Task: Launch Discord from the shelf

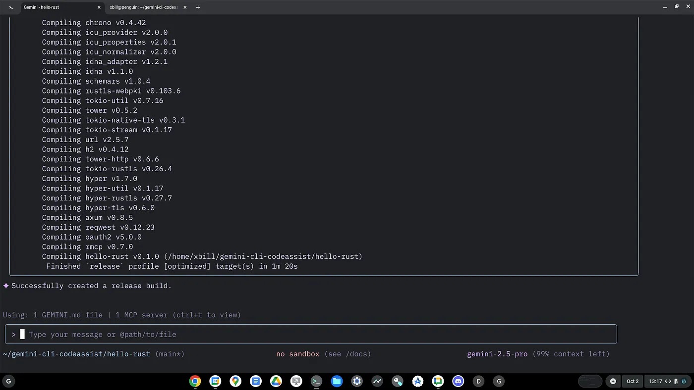Action: [x=458, y=381]
